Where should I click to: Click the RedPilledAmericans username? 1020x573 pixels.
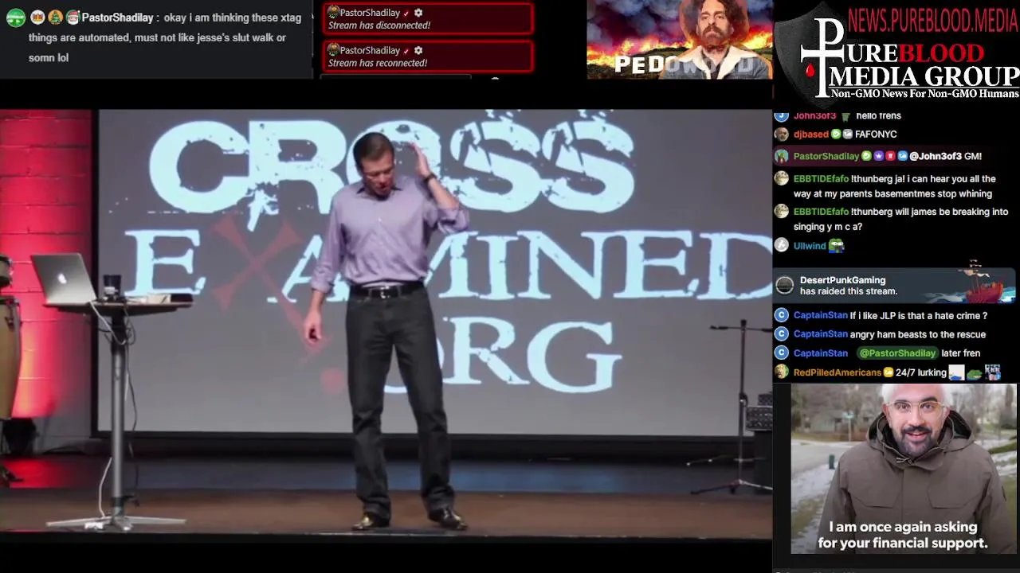pos(838,372)
